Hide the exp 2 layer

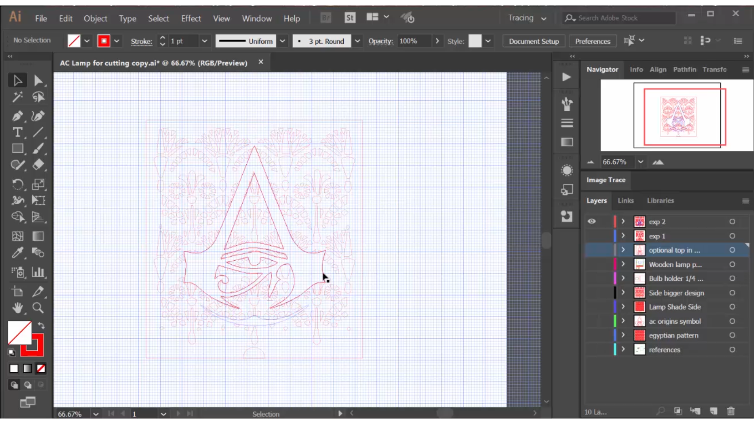[591, 221]
